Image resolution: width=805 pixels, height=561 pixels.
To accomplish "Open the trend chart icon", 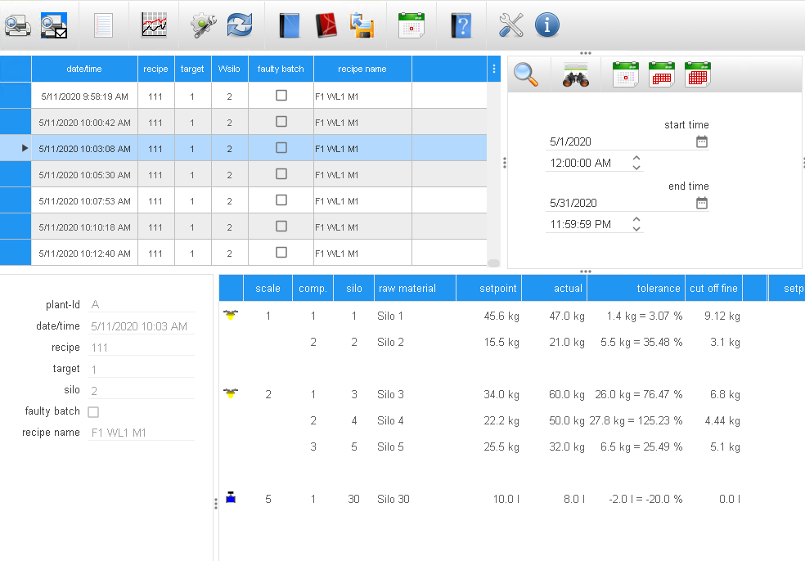I will point(154,25).
